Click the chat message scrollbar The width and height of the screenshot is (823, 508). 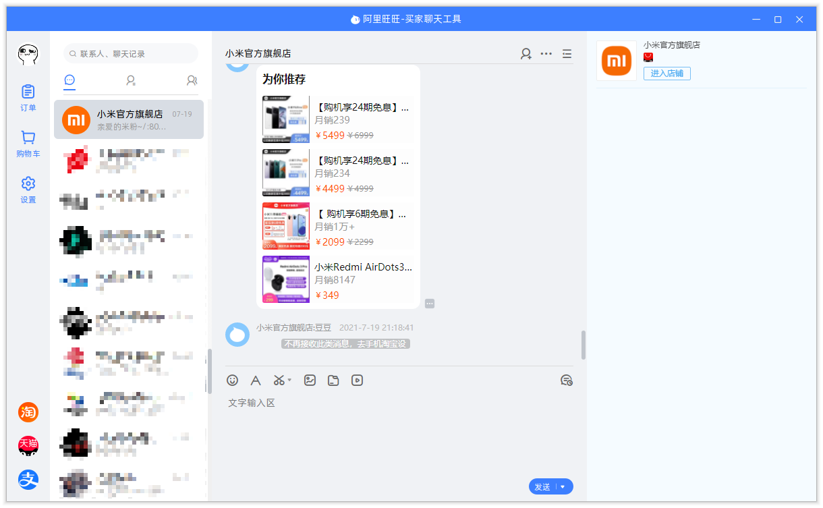tap(584, 344)
